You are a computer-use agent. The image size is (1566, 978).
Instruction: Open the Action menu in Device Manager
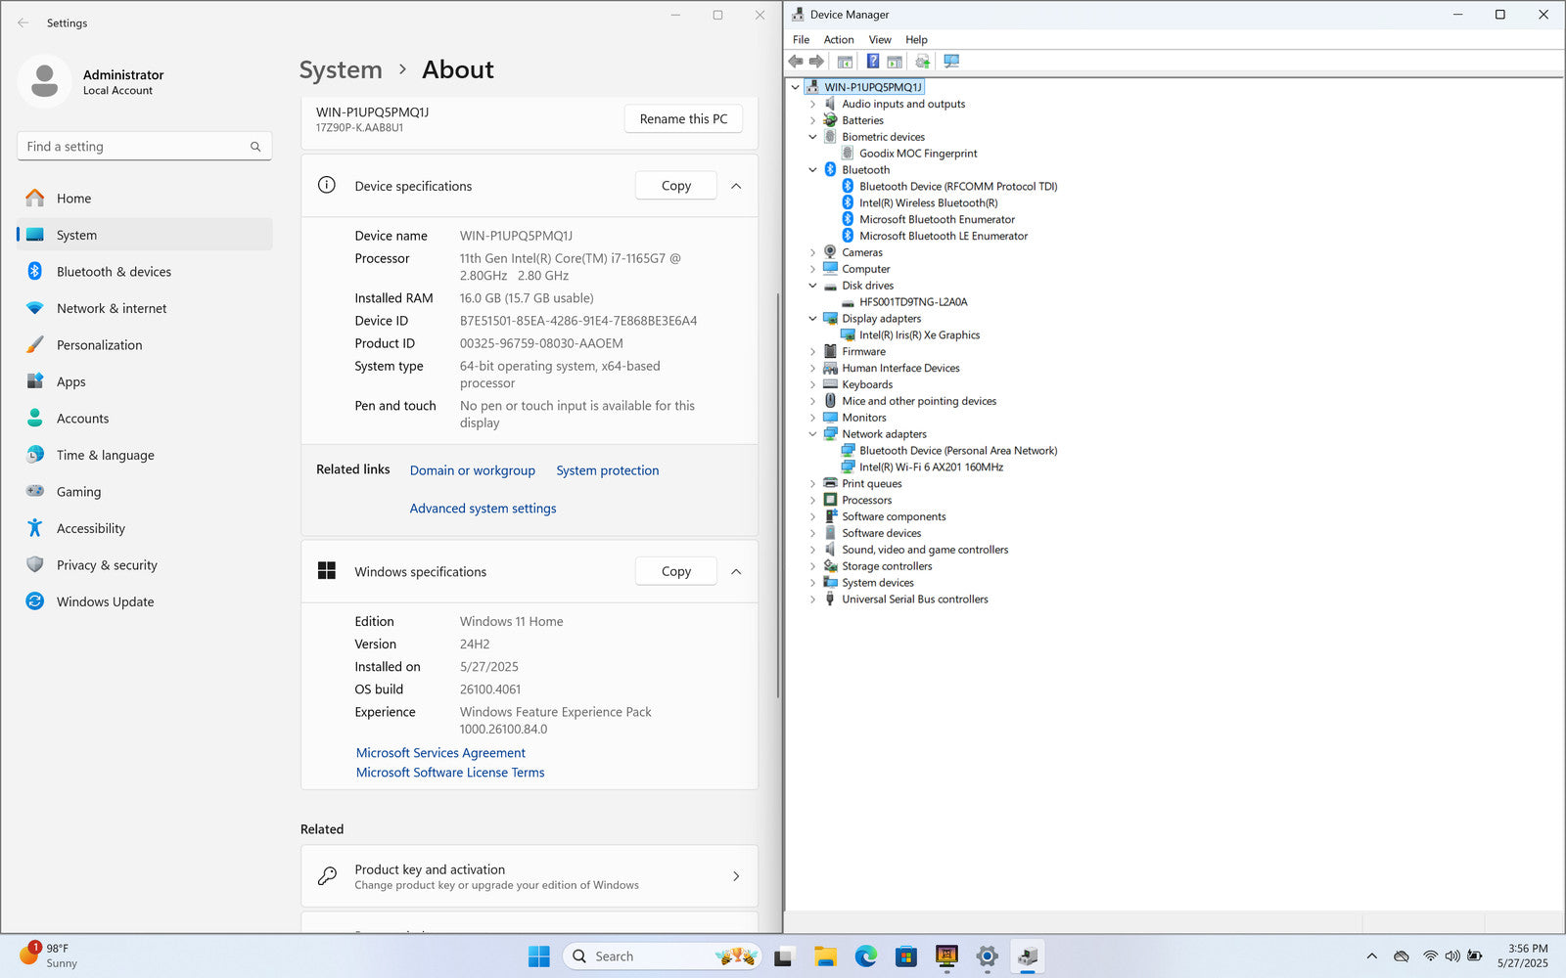(x=839, y=40)
